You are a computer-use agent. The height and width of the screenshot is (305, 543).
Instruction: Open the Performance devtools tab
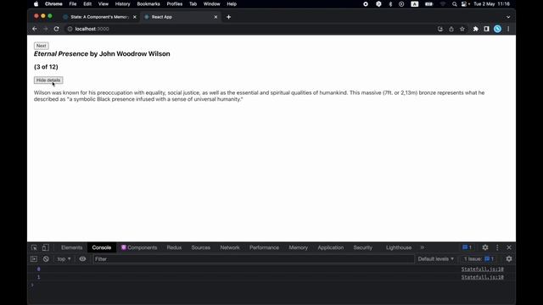pyautogui.click(x=264, y=247)
